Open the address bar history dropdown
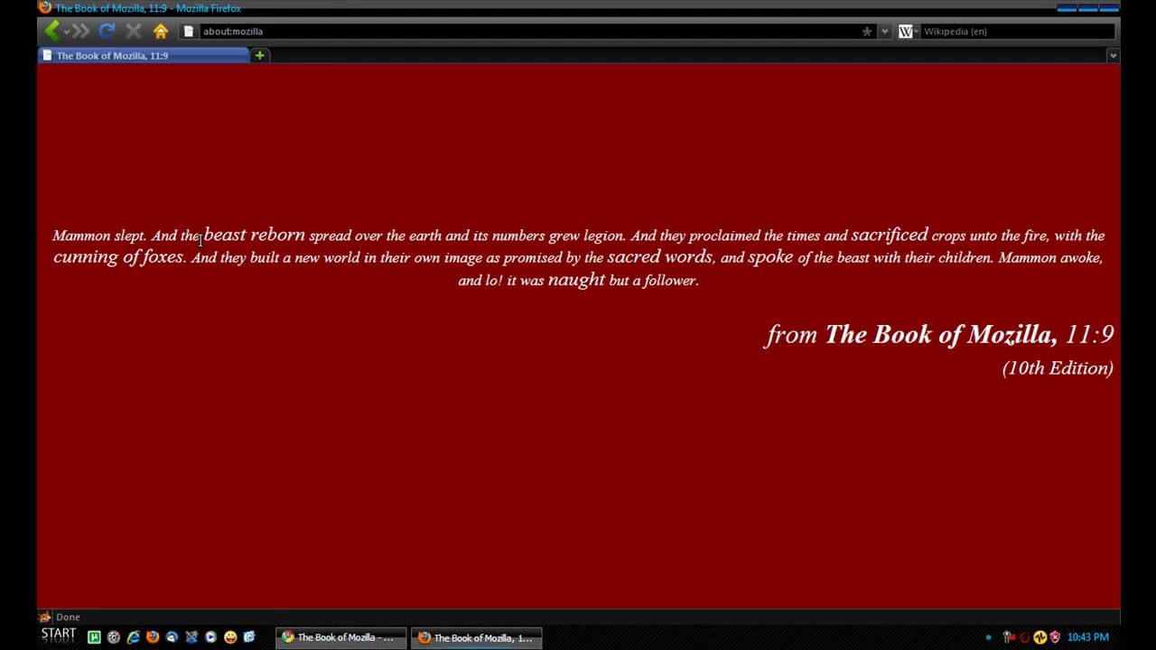Screen dimensions: 1156x650 pos(885,31)
